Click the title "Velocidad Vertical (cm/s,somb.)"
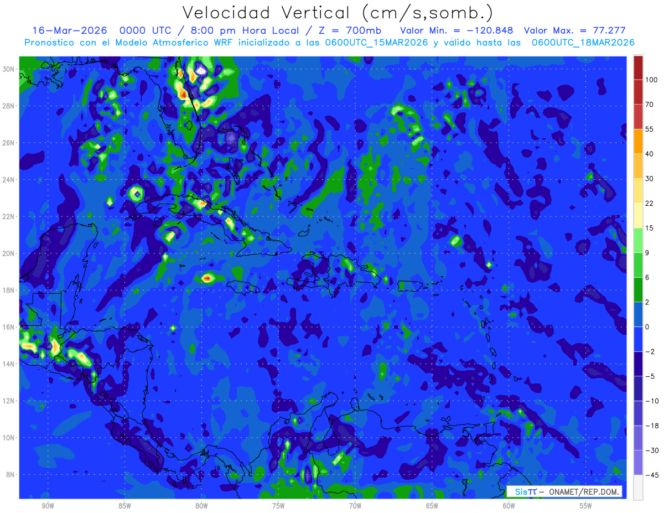 click(x=338, y=13)
